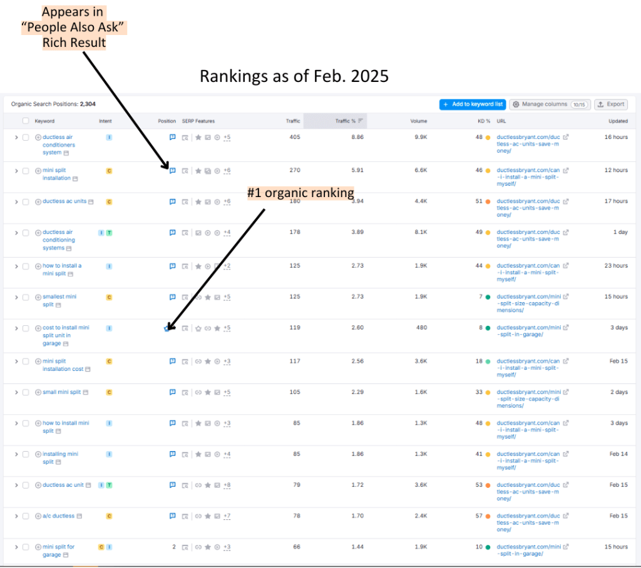Click add-keyword plus icon beside 'small mini split'
641x568 pixels.
click(x=38, y=392)
